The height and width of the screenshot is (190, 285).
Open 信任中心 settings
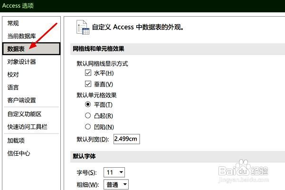coord(19,153)
